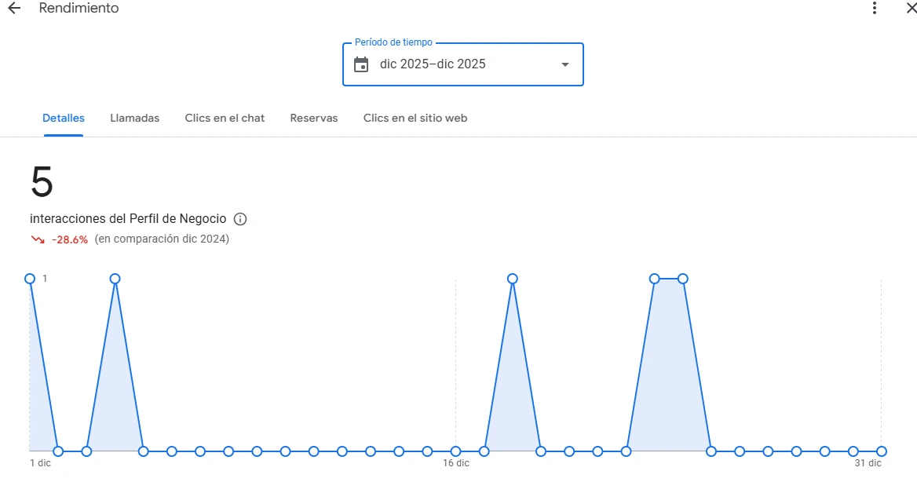Select the 1 dic data point on chart

(30, 279)
